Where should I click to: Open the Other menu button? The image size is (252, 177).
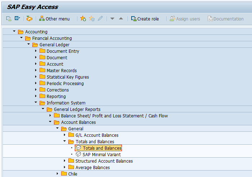54,19
